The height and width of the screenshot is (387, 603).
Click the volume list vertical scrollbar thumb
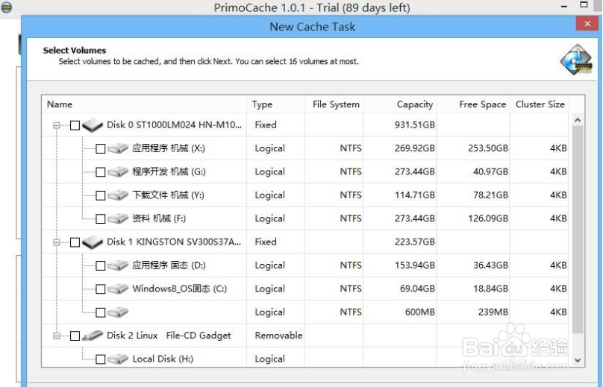(577, 230)
